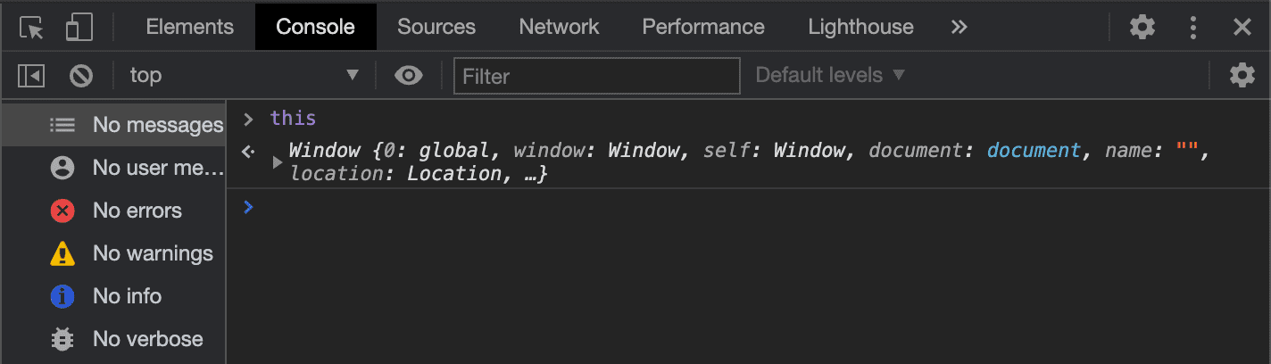Hide the console sidebar panel icon
The width and height of the screenshot is (1271, 364).
pyautogui.click(x=31, y=76)
